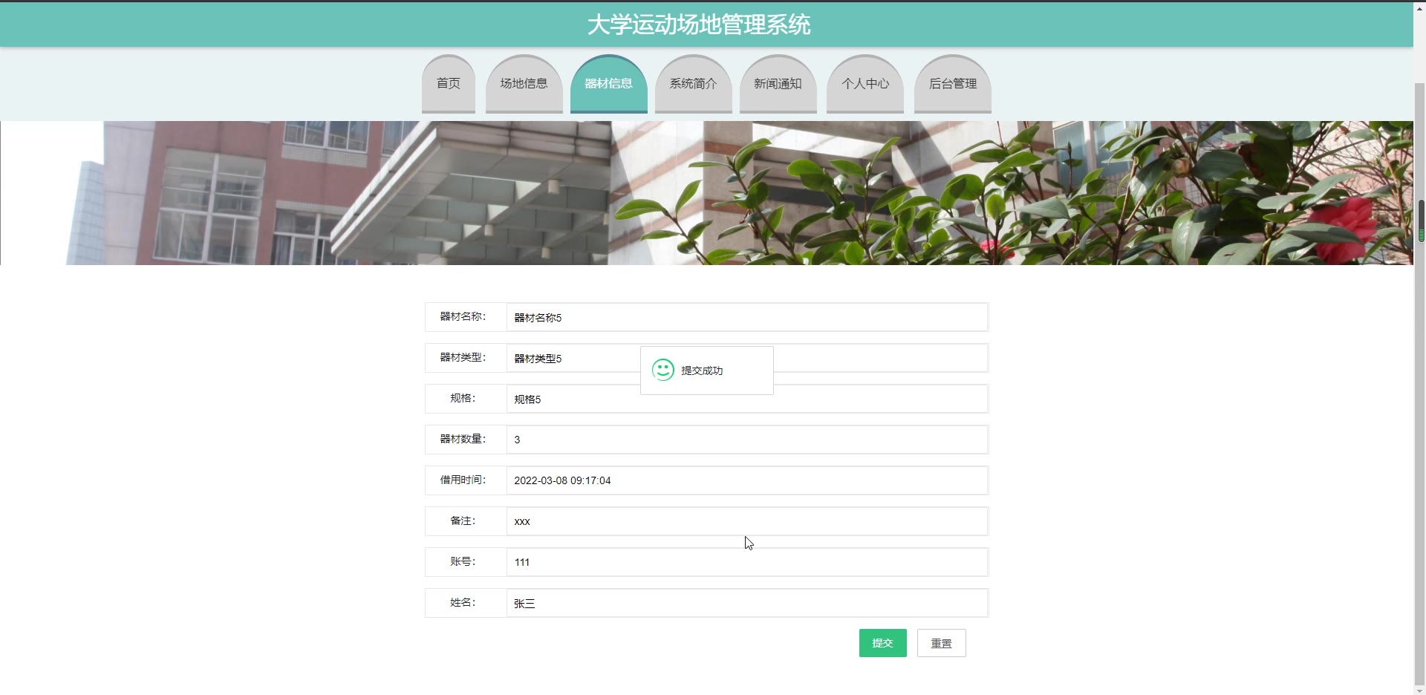Click the 器材数量 label
This screenshot has height=695, width=1426.
[x=463, y=439]
